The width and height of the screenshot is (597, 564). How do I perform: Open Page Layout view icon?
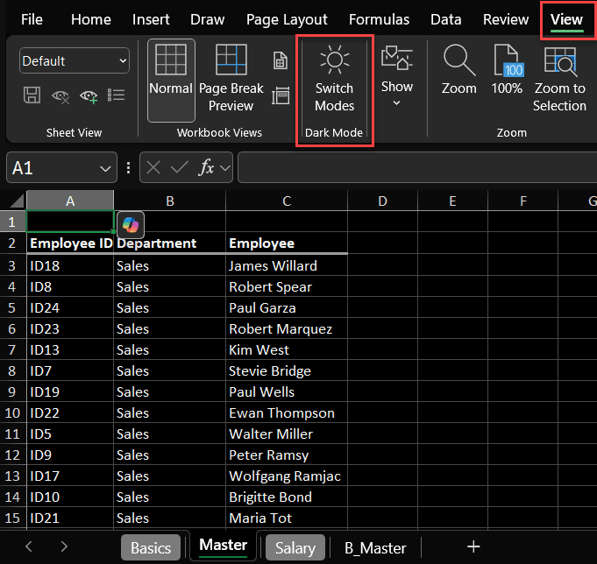(281, 60)
